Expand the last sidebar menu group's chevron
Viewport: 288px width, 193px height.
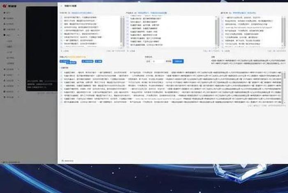coord(19,97)
